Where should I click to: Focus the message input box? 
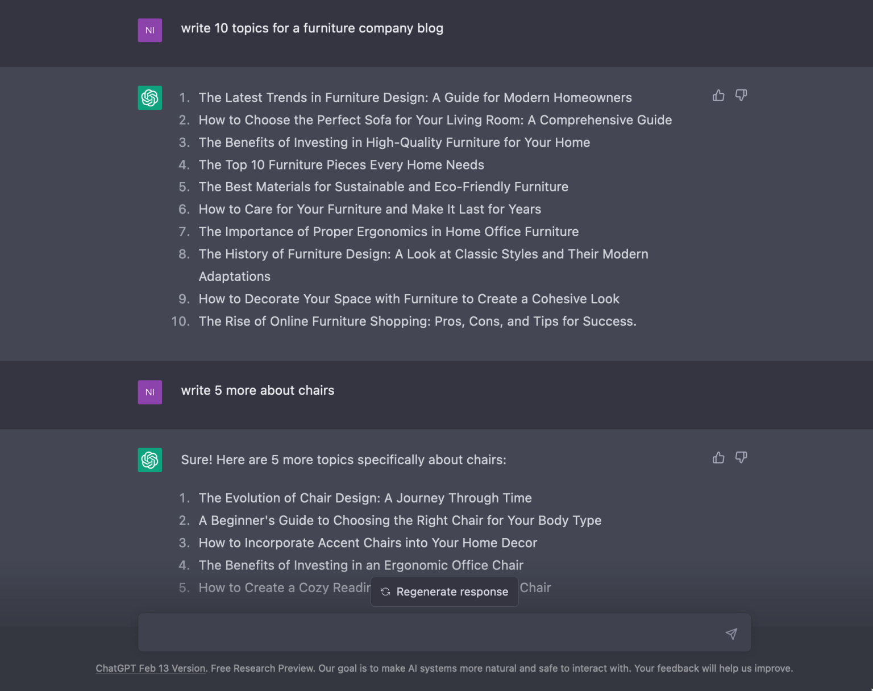coord(426,633)
